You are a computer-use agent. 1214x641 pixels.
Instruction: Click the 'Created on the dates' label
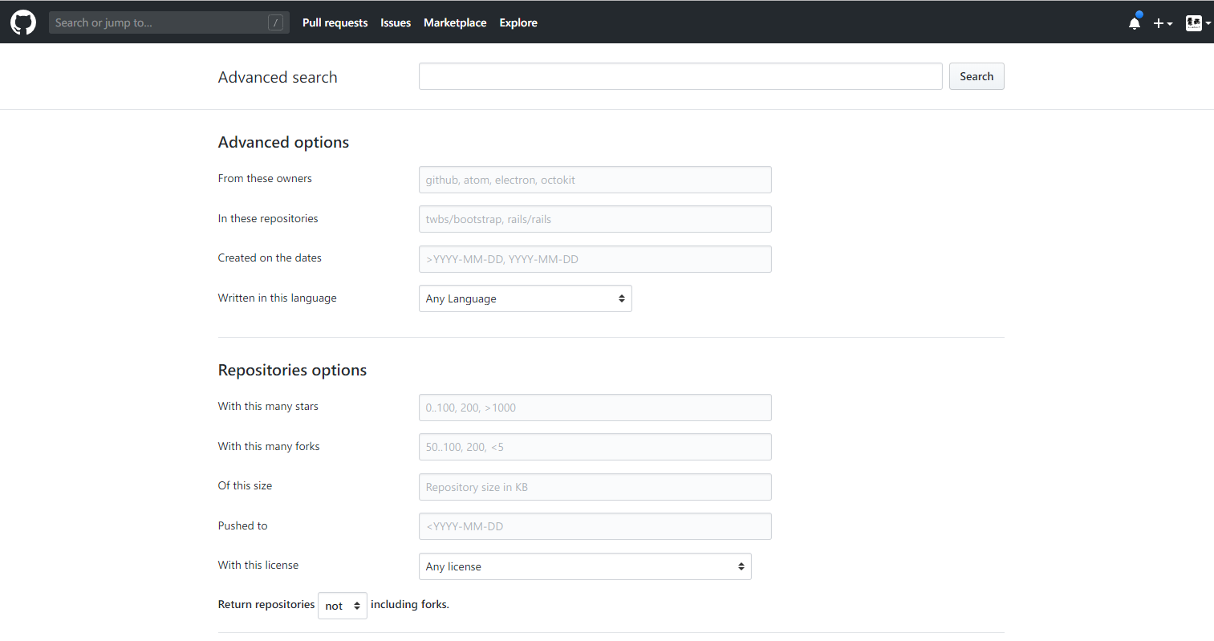(270, 258)
